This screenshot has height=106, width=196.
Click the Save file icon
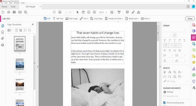(3, 12)
